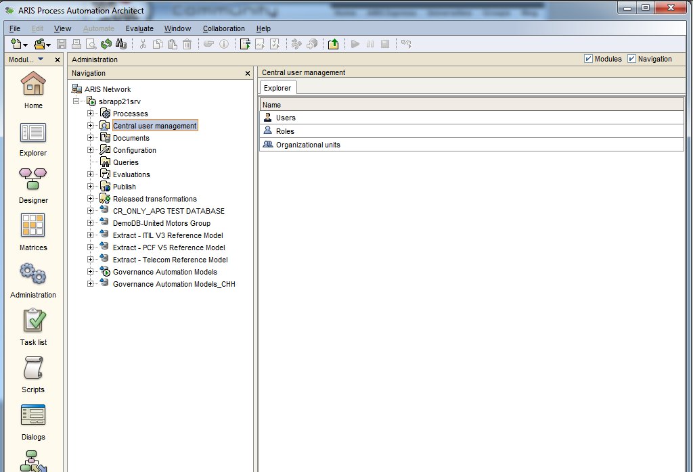Toggle the Save toolbar icon
This screenshot has height=472, width=693.
click(x=61, y=43)
